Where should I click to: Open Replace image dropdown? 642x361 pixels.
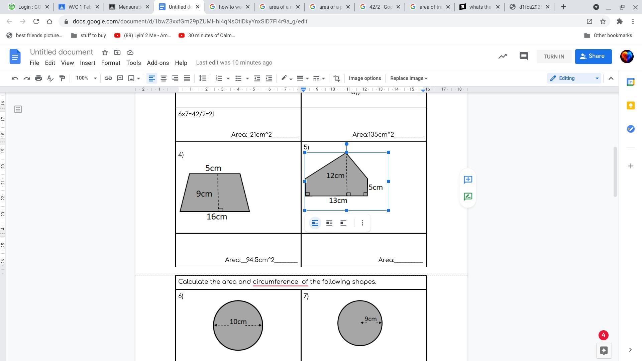click(409, 78)
